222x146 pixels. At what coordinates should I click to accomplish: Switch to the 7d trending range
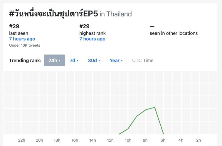point(74,60)
